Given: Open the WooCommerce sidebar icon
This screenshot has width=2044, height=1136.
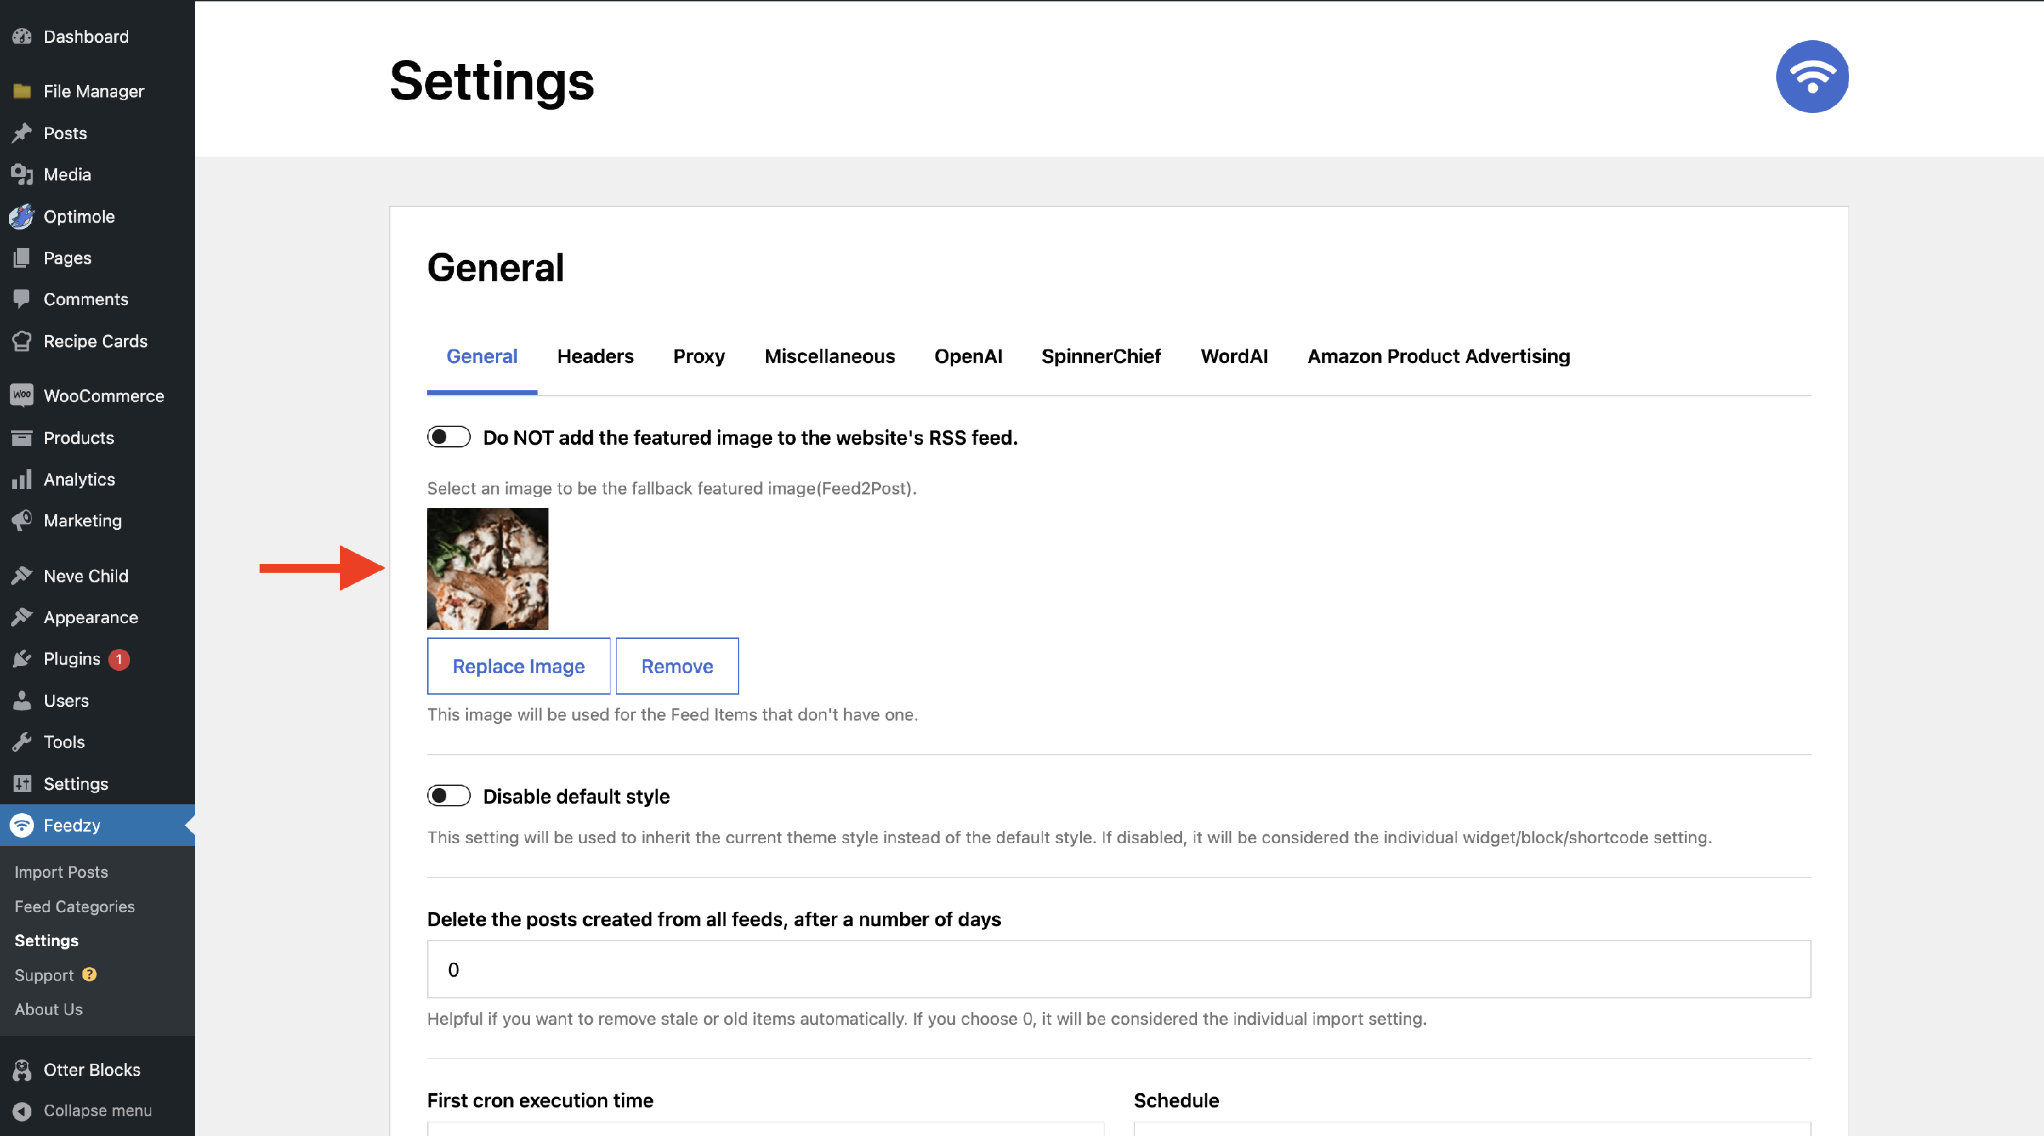Looking at the screenshot, I should 22,396.
